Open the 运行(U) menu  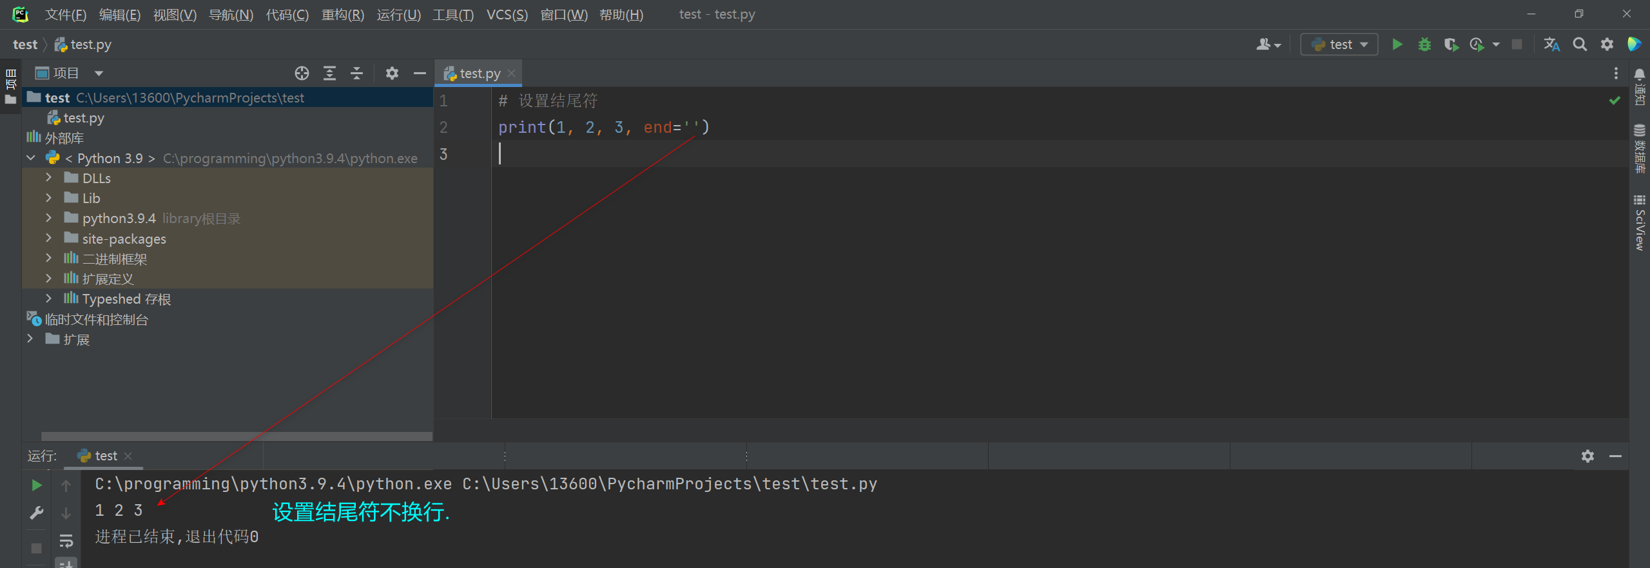pyautogui.click(x=399, y=15)
